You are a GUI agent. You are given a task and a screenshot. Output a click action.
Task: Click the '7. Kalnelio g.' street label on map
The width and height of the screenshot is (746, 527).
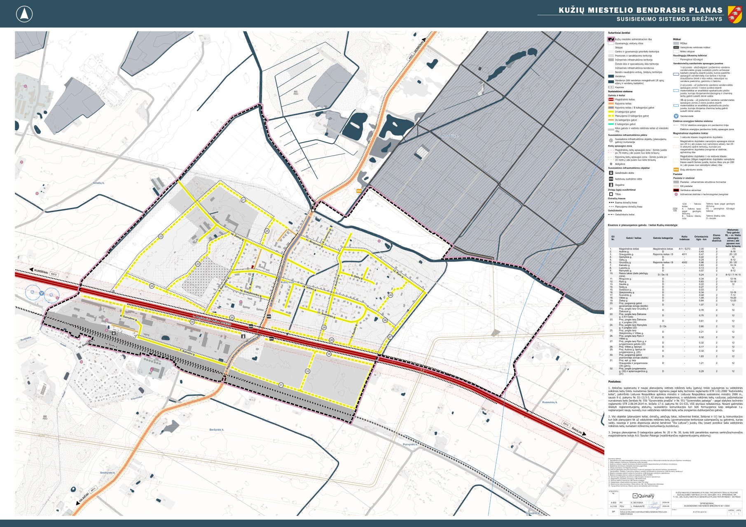pos(187,353)
